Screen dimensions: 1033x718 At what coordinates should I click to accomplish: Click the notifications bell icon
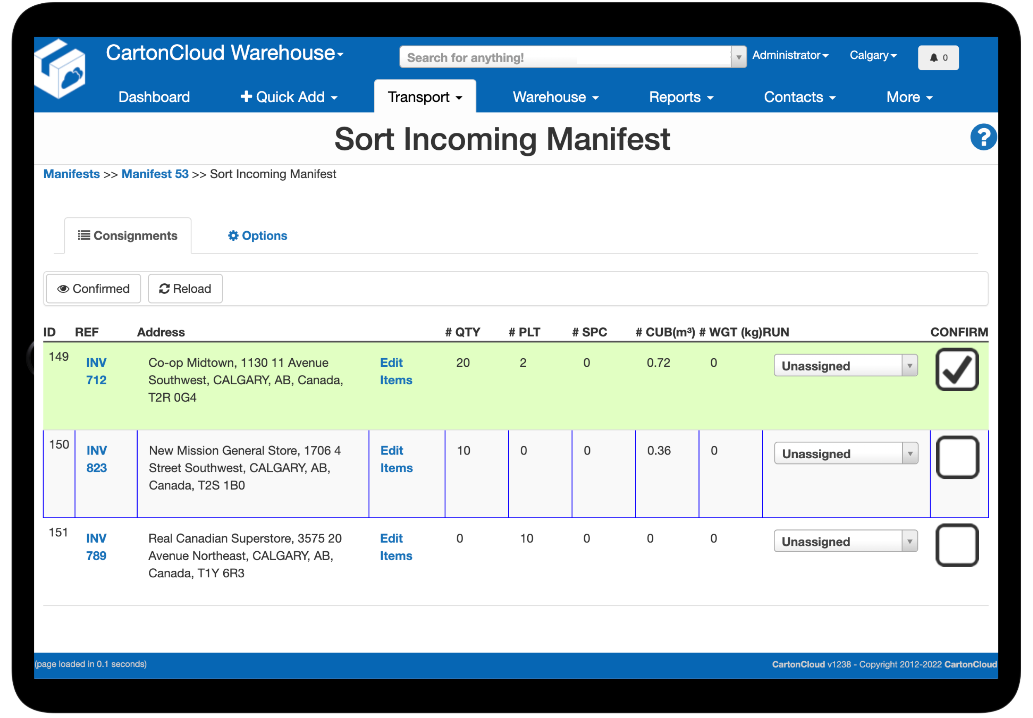click(x=937, y=57)
